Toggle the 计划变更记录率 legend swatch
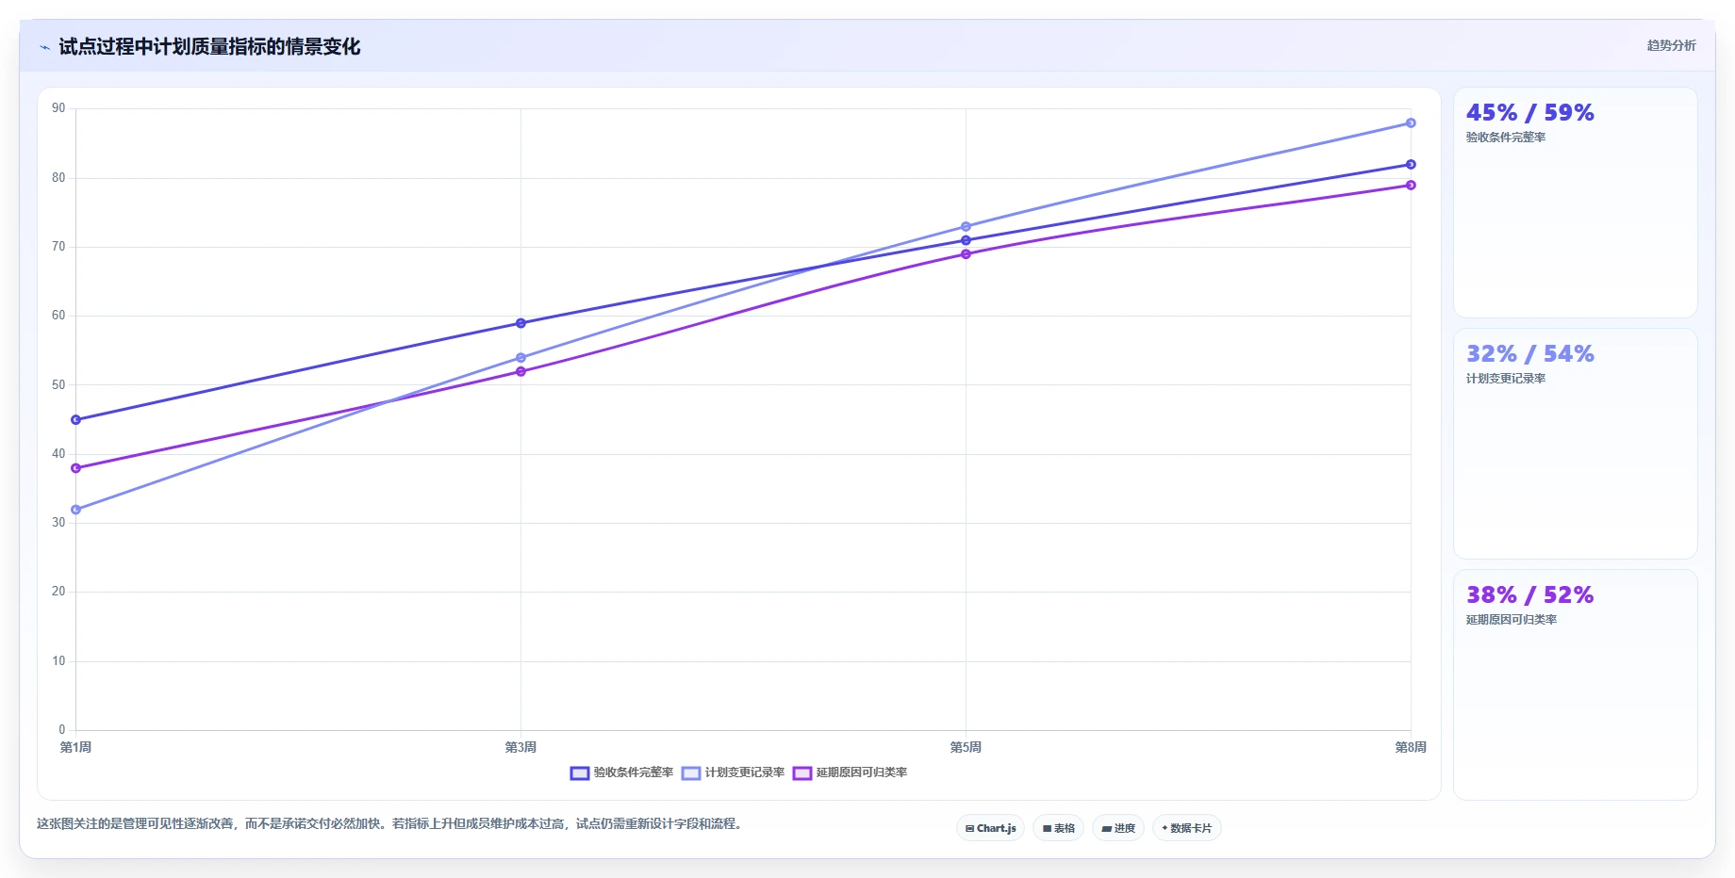The width and height of the screenshot is (1735, 878). 691,773
